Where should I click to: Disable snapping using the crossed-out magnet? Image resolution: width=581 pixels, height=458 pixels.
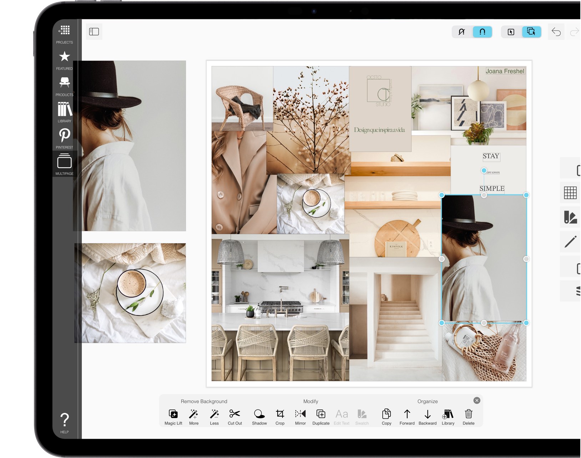click(461, 32)
